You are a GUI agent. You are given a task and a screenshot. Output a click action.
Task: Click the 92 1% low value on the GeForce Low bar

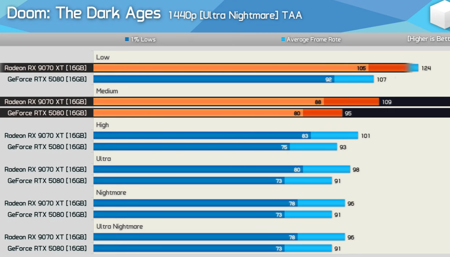pyautogui.click(x=329, y=79)
